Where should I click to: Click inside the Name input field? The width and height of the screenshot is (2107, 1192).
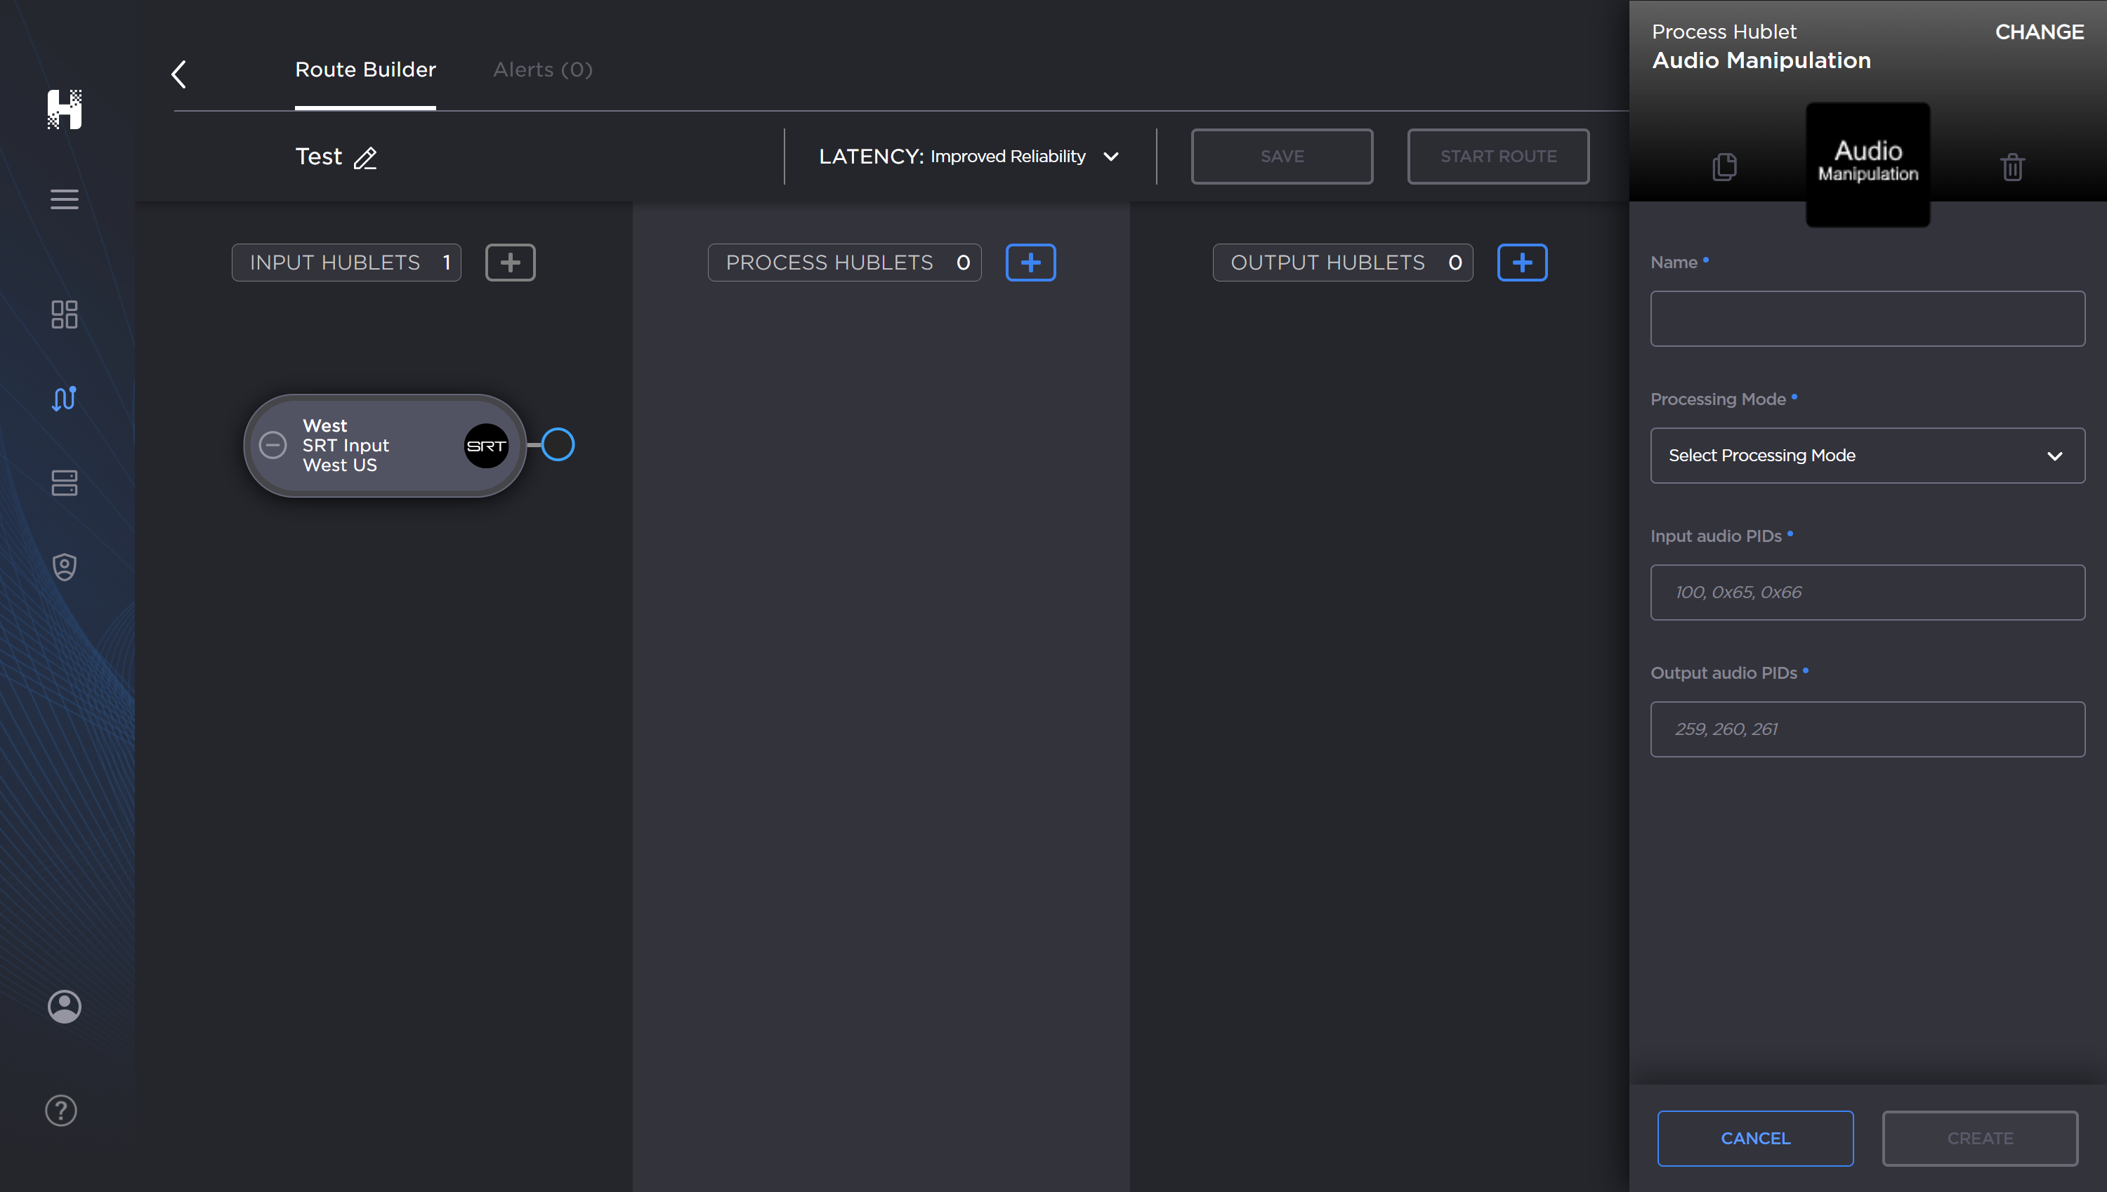(x=1867, y=319)
